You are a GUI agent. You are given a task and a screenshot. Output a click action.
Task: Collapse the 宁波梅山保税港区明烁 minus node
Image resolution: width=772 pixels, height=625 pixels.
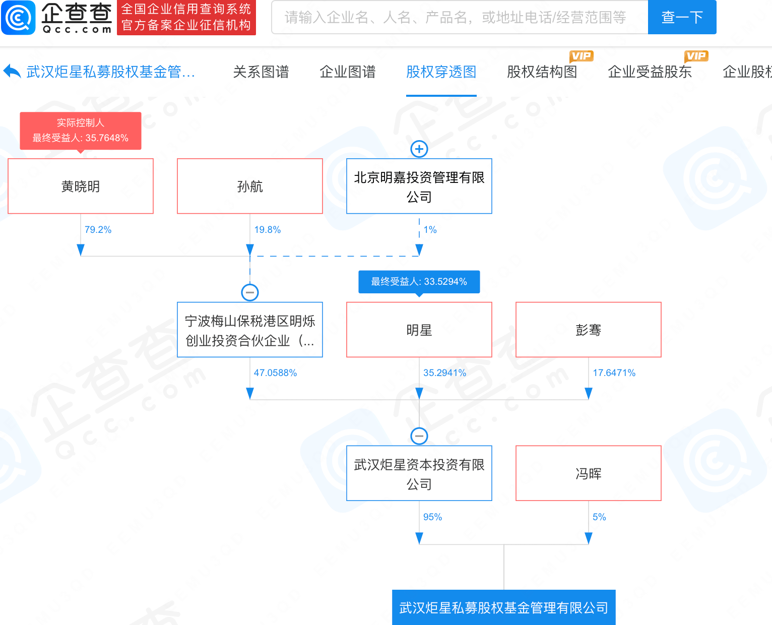pyautogui.click(x=250, y=292)
